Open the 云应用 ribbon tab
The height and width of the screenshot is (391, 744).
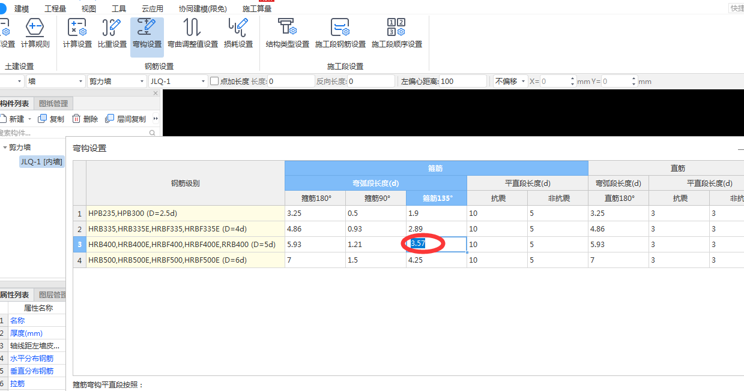153,8
